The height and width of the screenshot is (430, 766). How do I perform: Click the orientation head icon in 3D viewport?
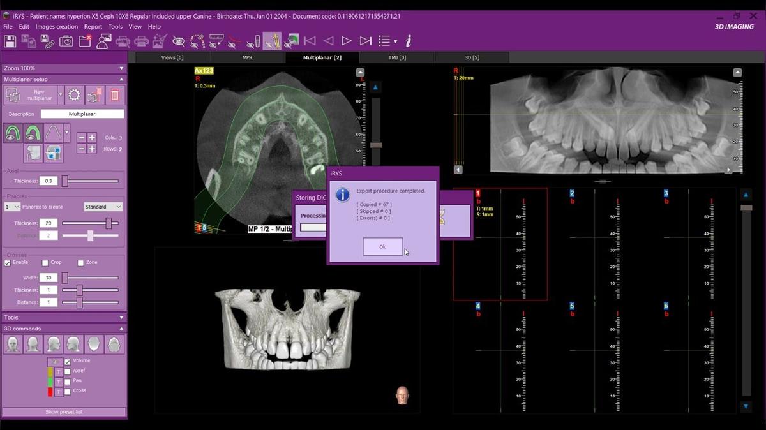click(402, 395)
